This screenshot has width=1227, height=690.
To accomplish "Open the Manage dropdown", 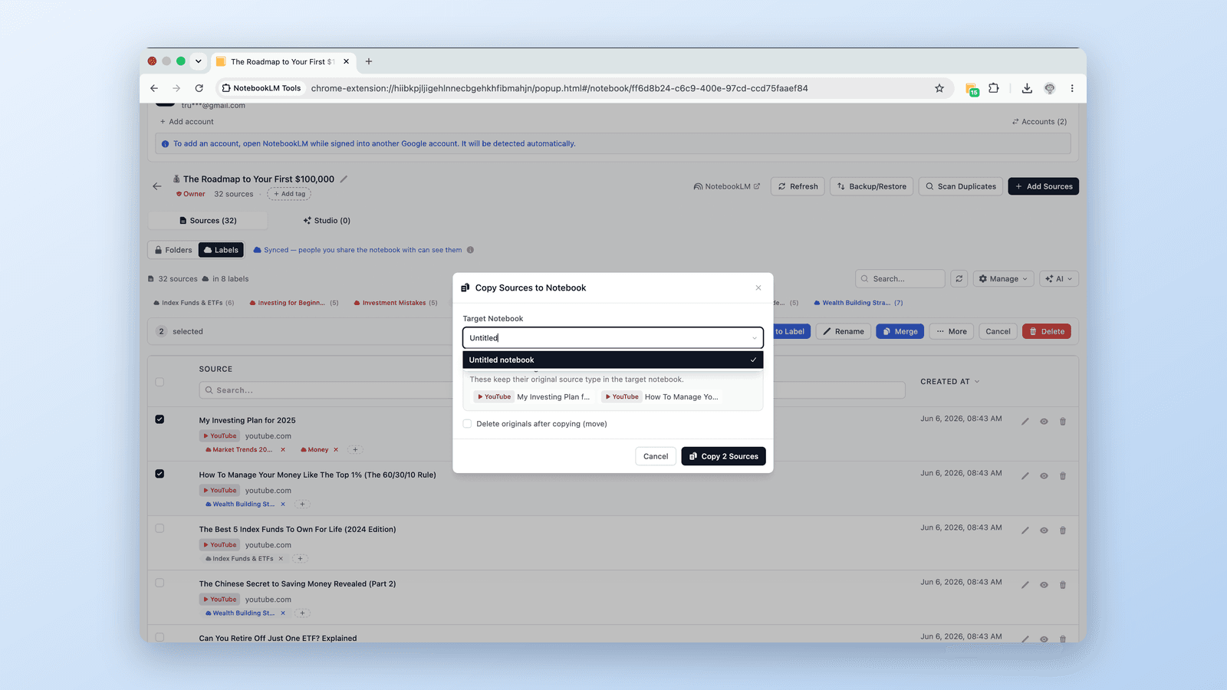I will [x=1003, y=279].
